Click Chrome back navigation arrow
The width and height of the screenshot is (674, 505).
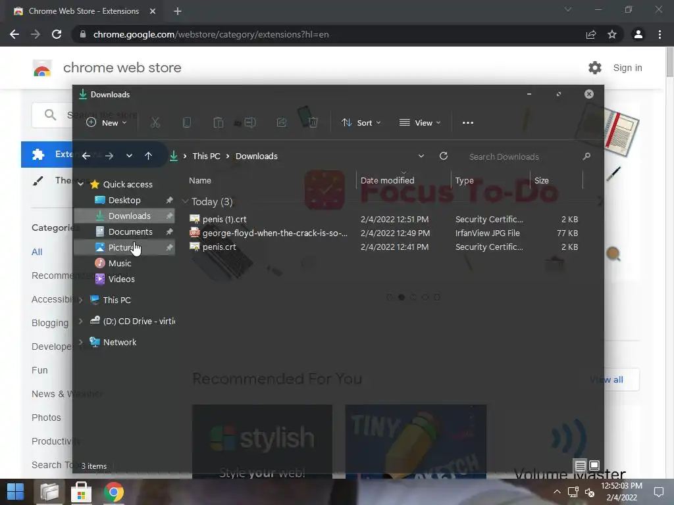click(14, 34)
